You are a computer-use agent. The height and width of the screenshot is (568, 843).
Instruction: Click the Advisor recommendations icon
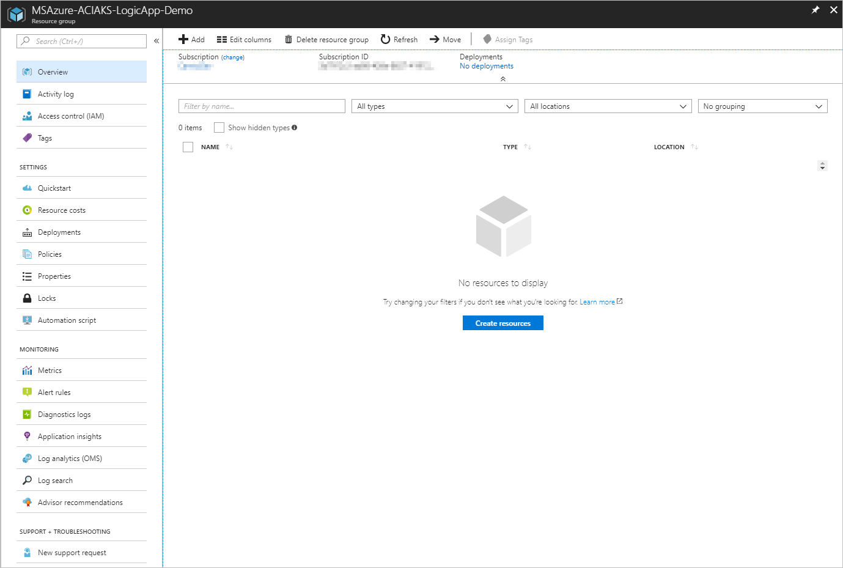click(x=27, y=503)
